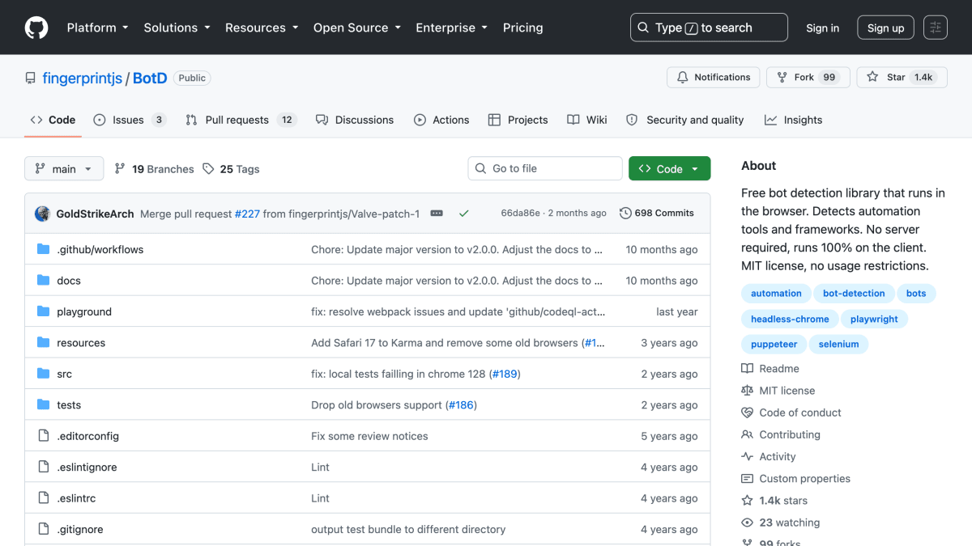Open the #189 pull request link

505,374
